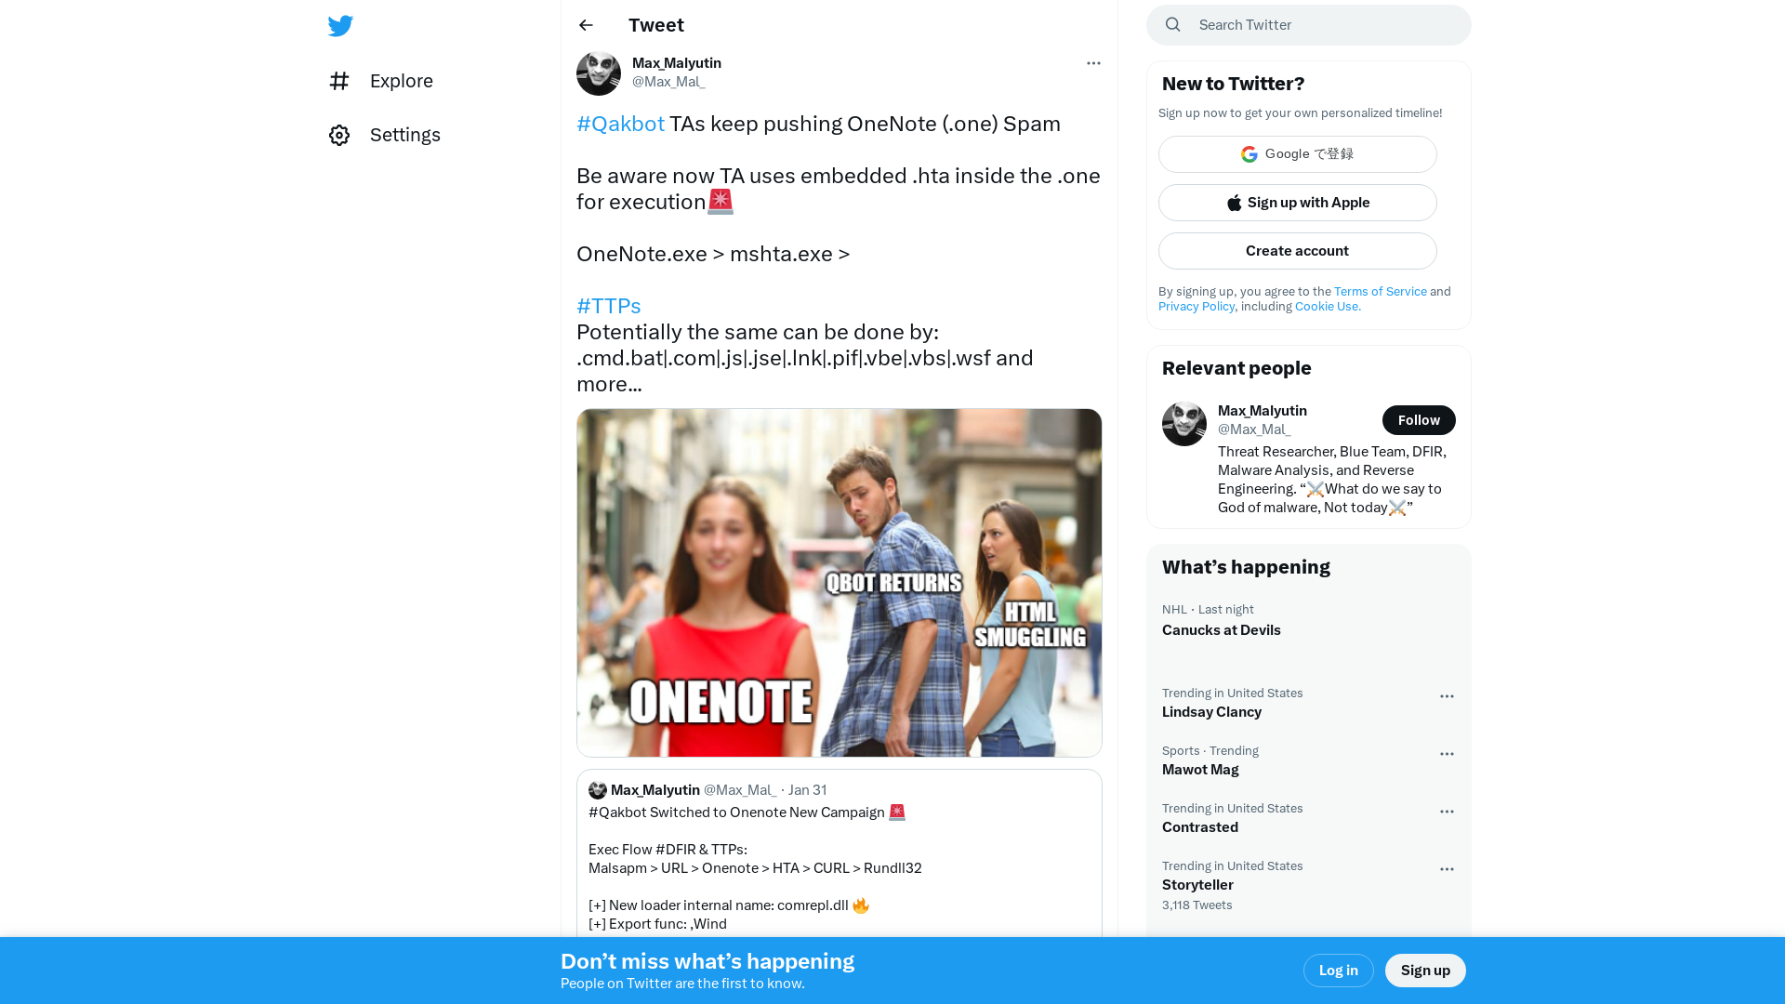
Task: Open the #TTPs hashtag
Action: [x=608, y=306]
